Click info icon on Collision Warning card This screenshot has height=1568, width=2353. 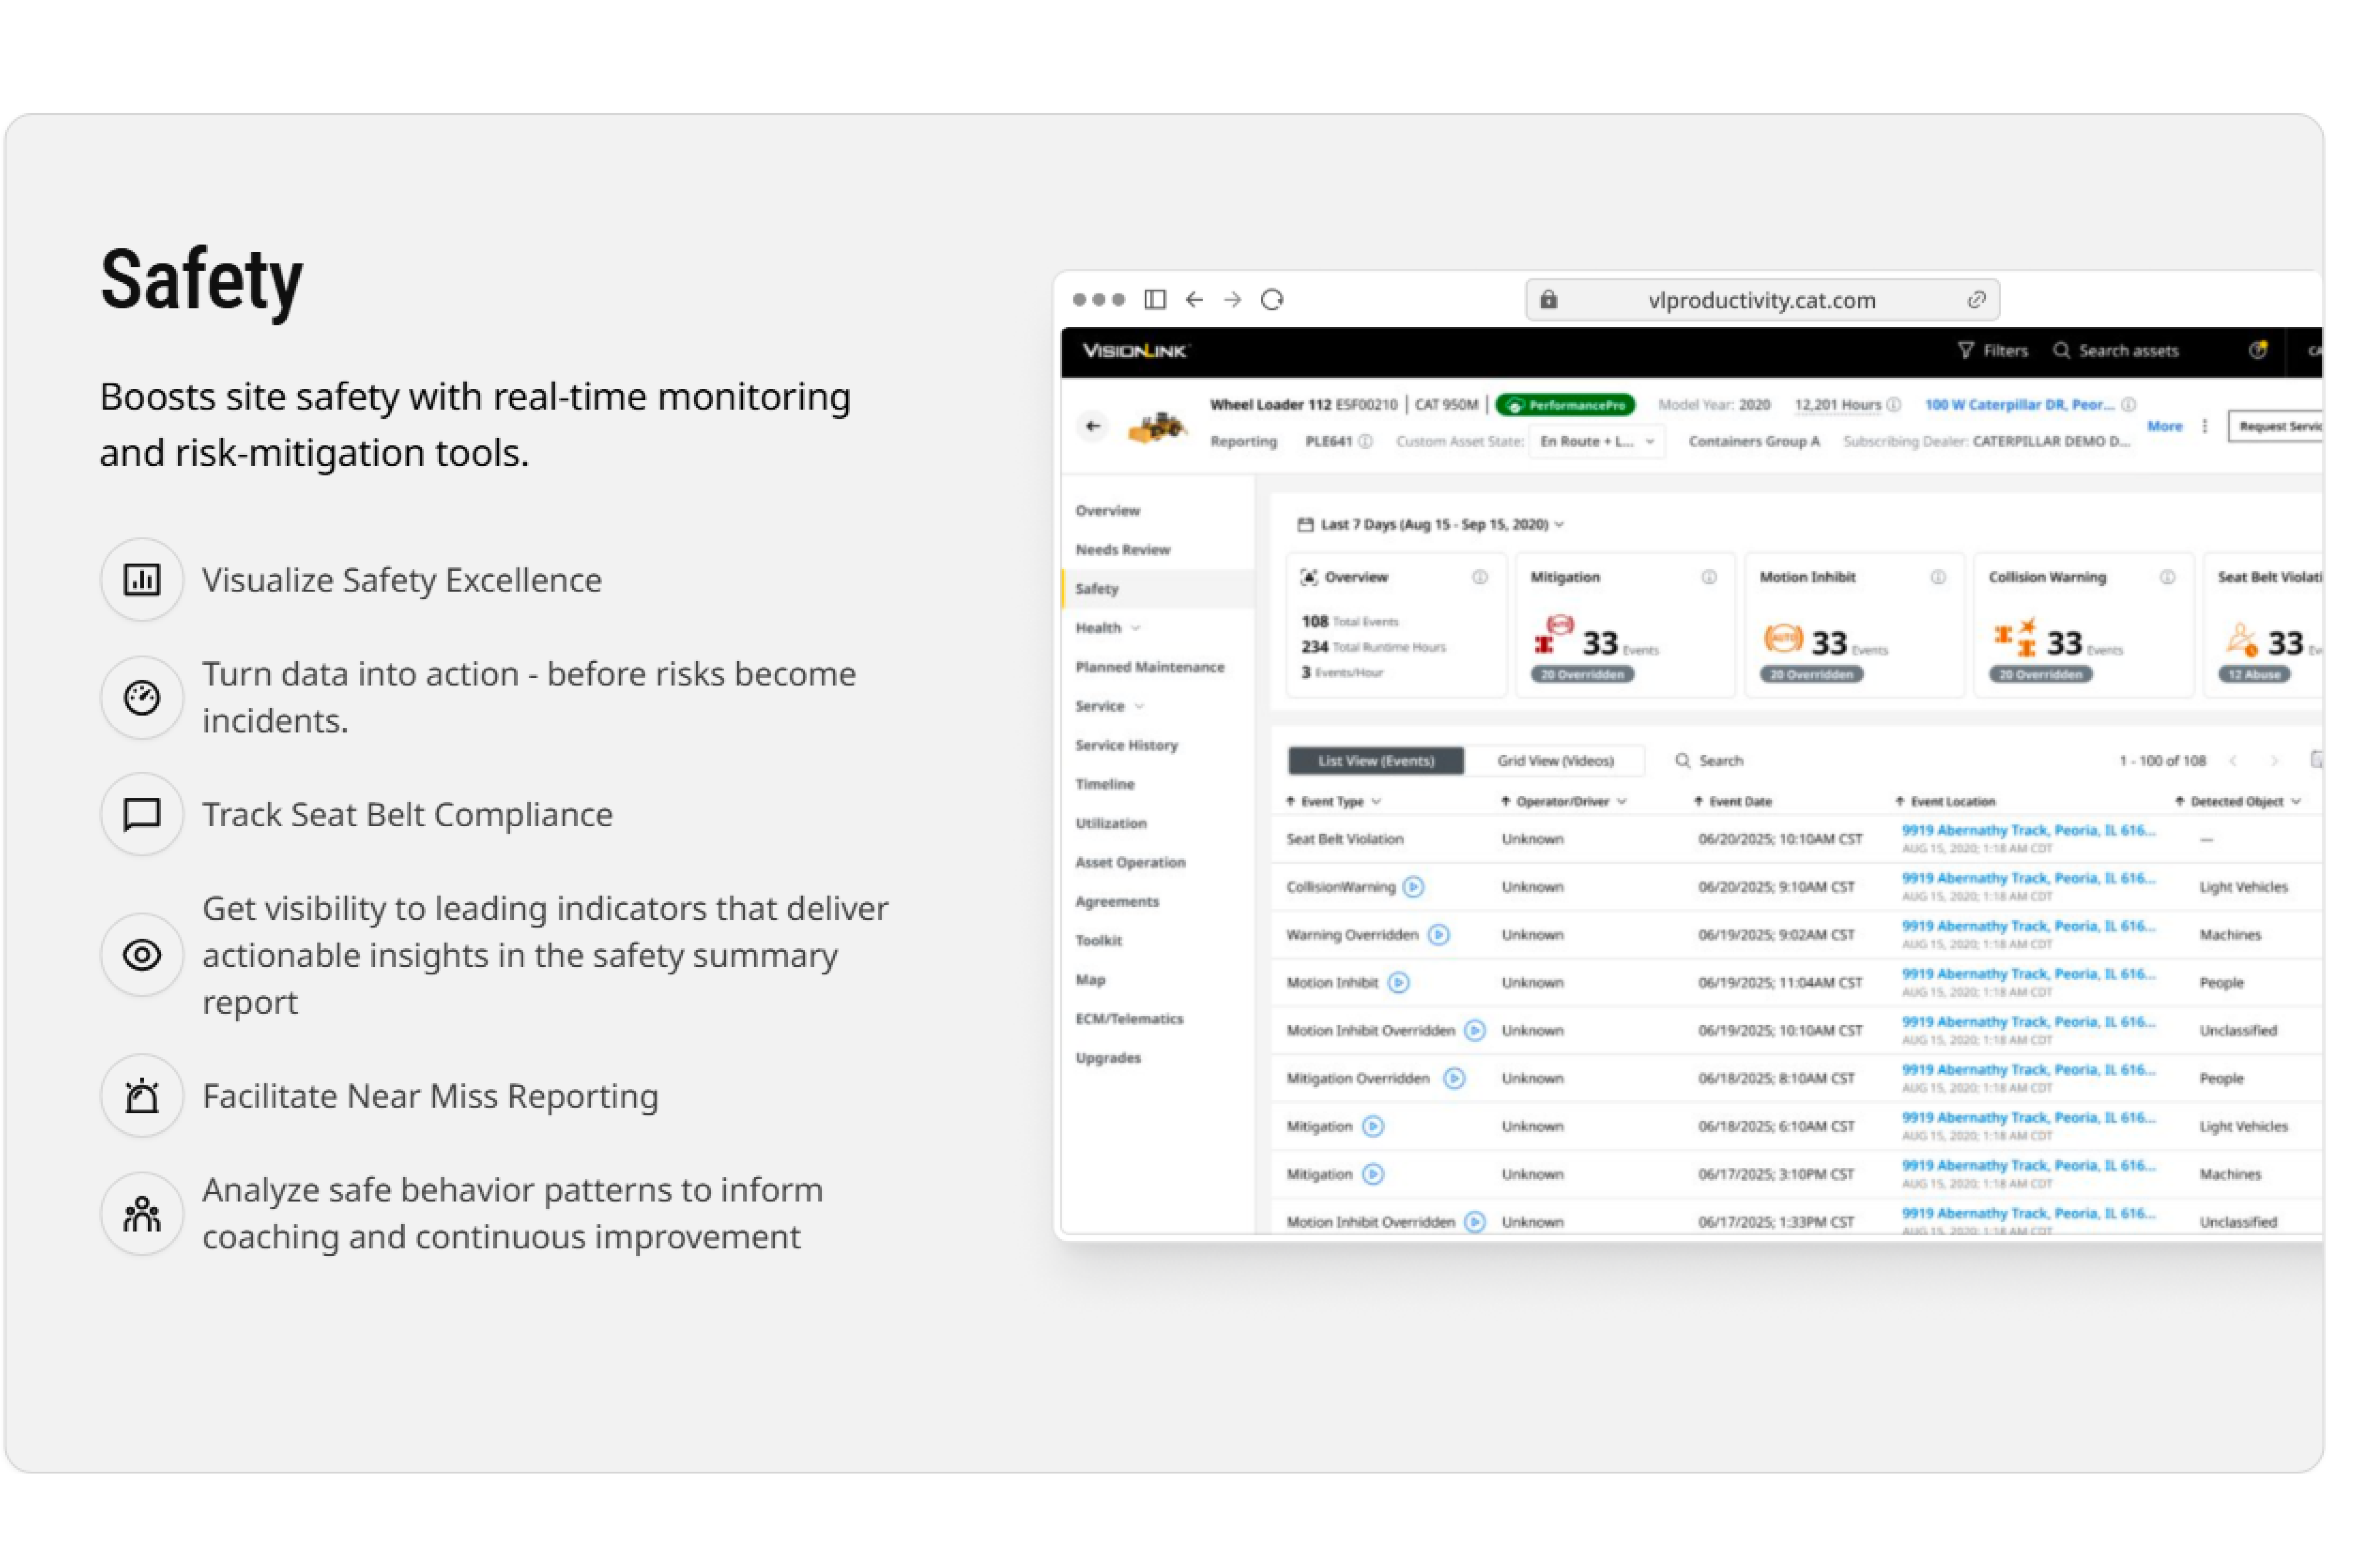(2168, 578)
